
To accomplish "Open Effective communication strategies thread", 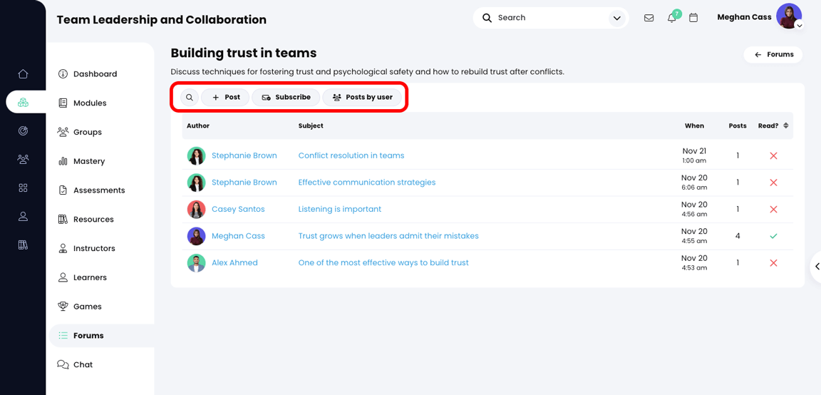I will coord(367,183).
